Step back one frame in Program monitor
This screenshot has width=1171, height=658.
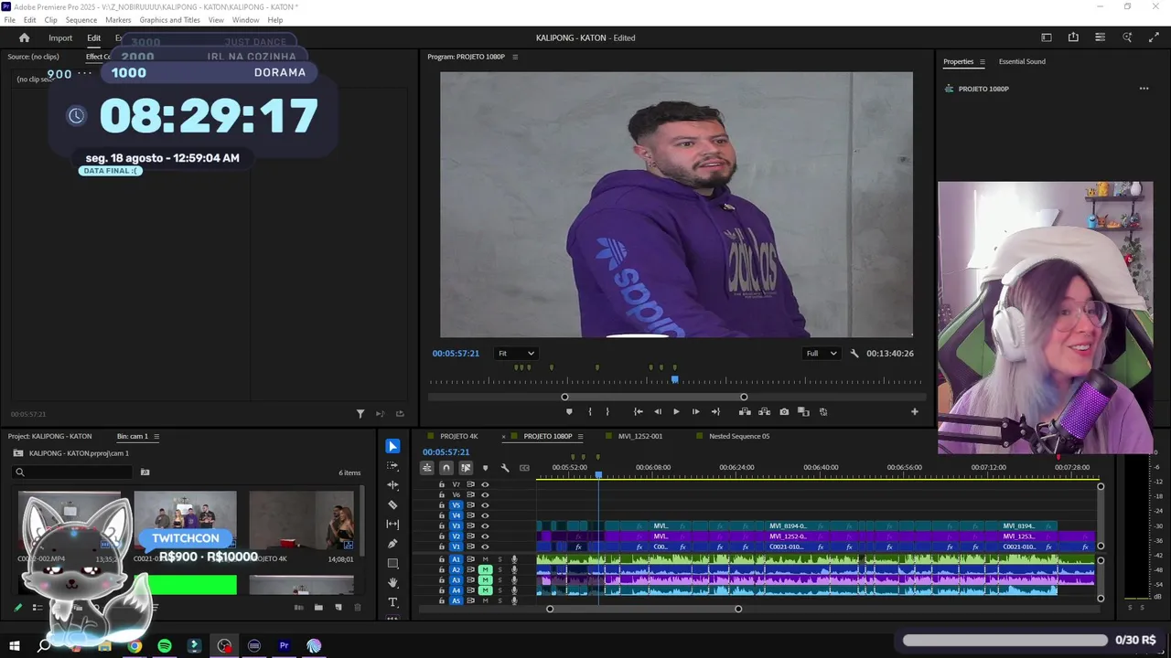click(657, 412)
